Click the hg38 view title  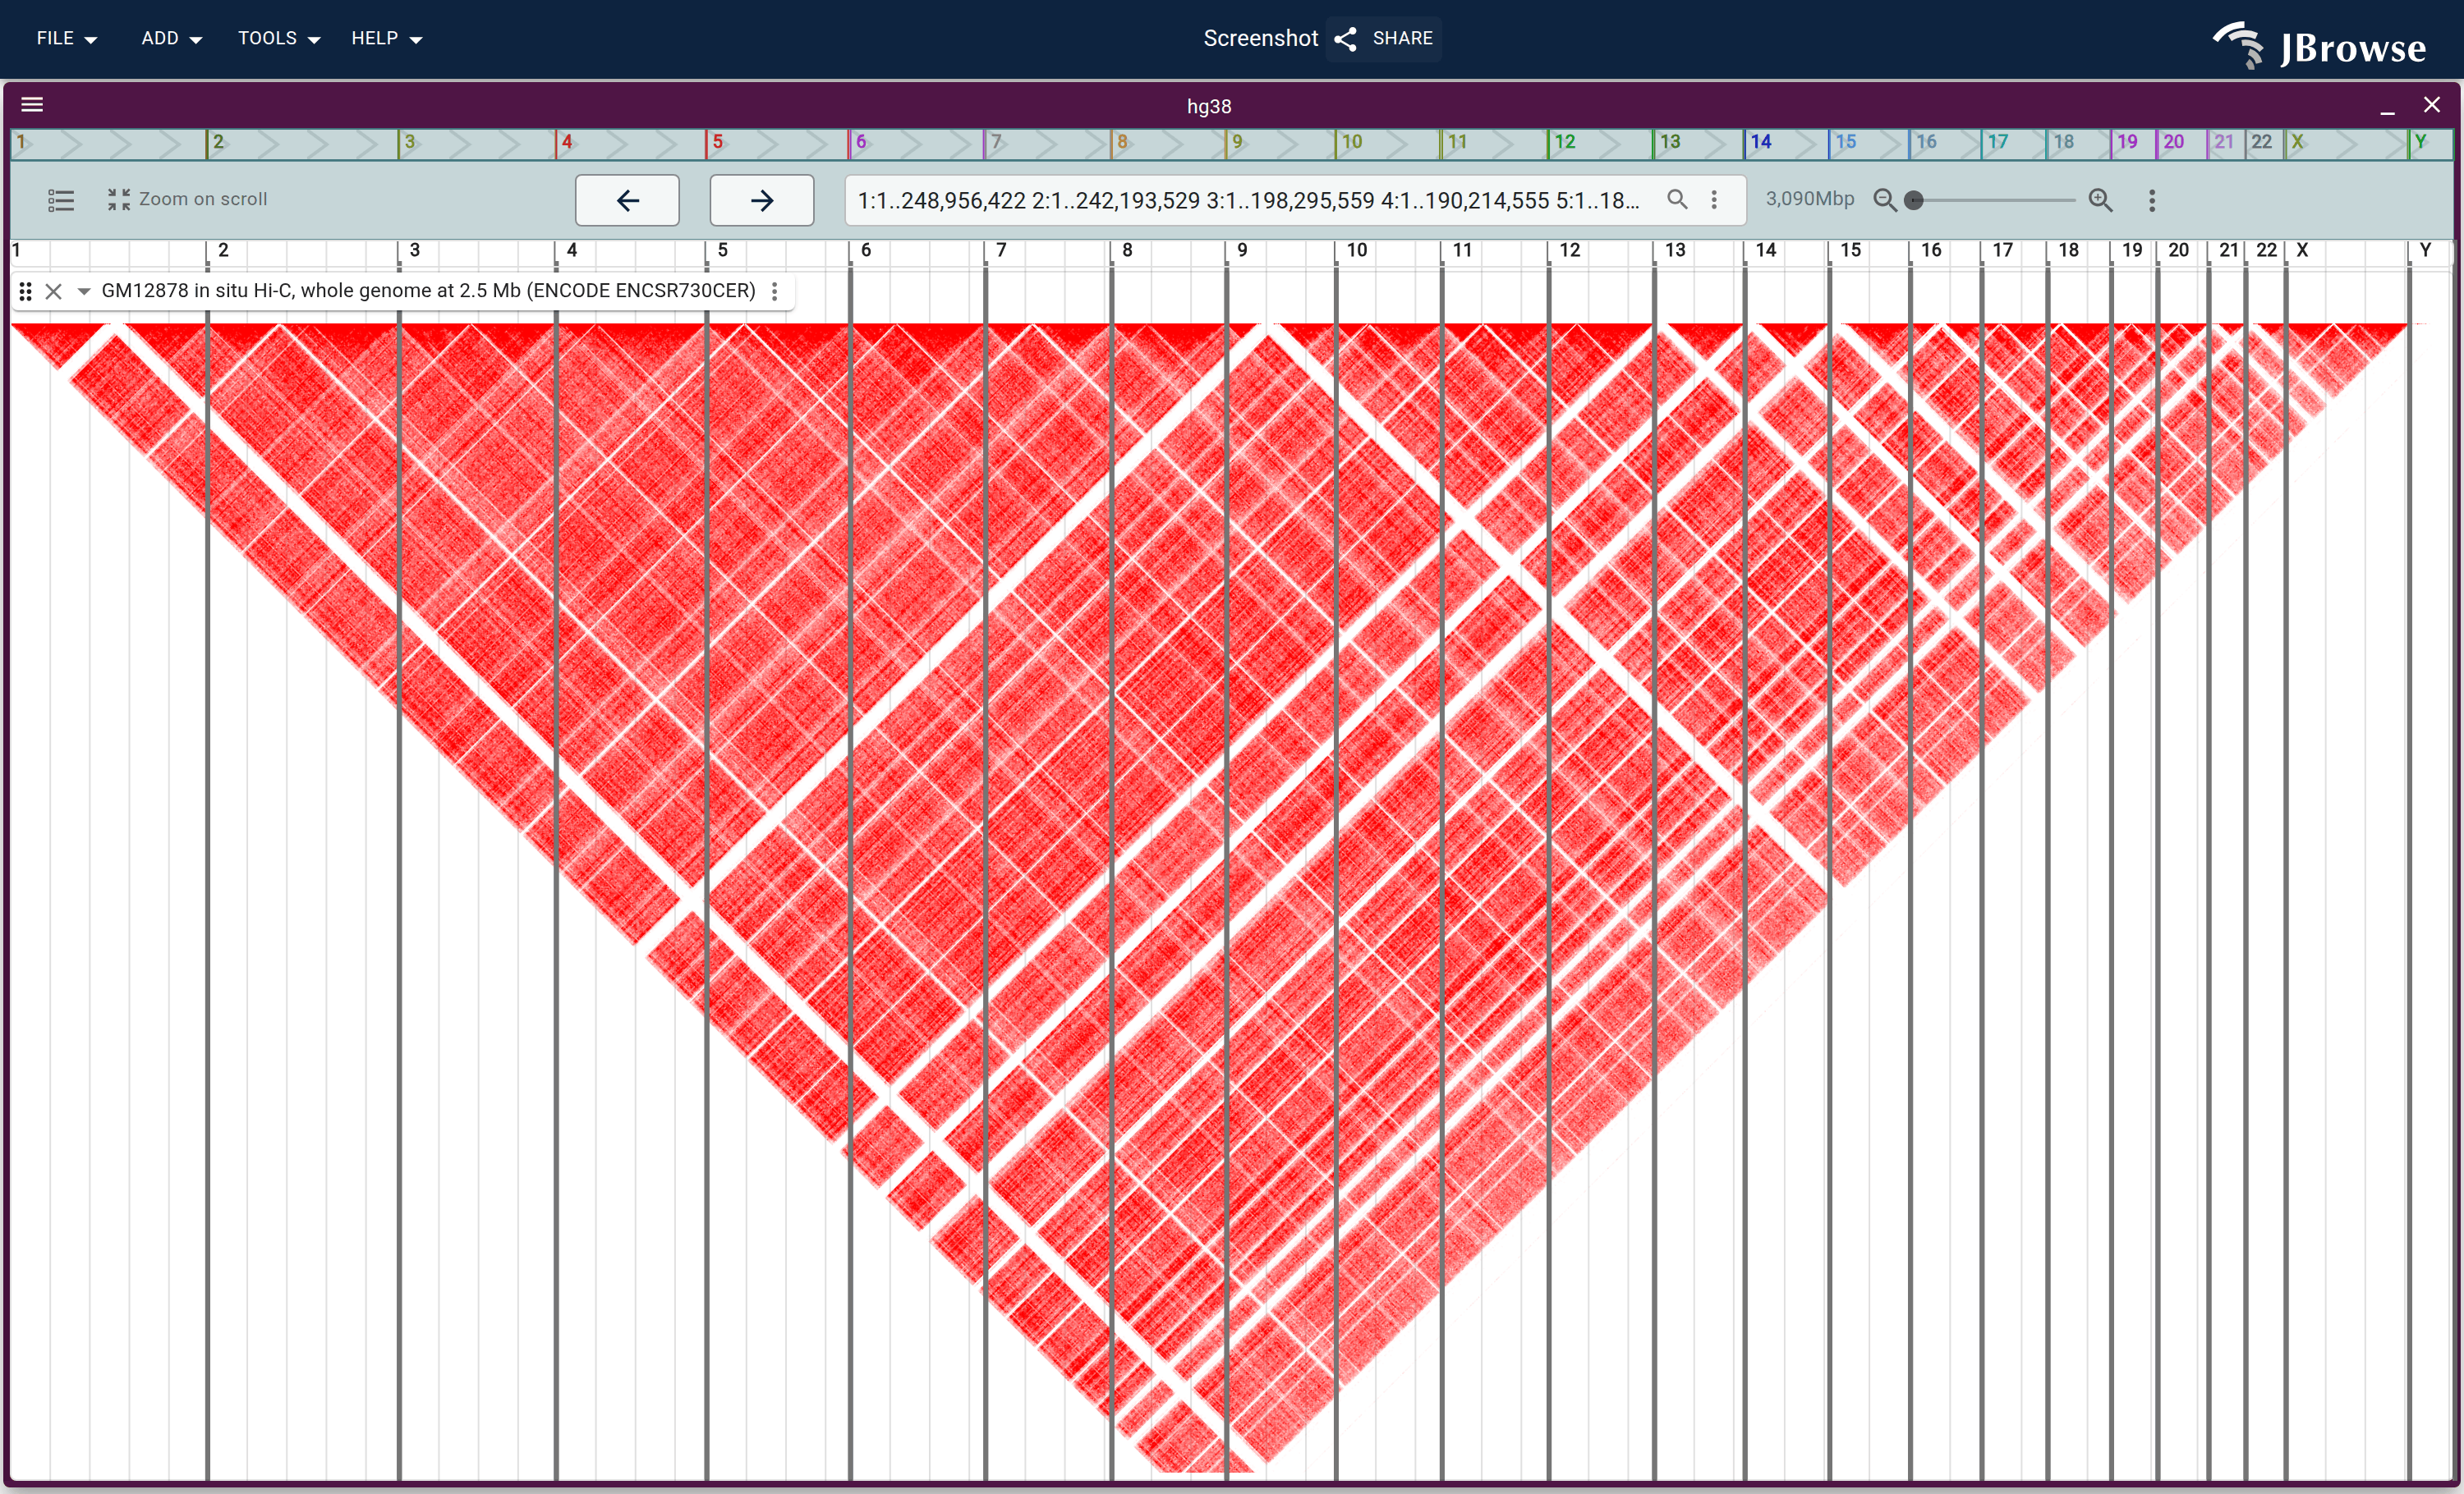pos(1209,106)
